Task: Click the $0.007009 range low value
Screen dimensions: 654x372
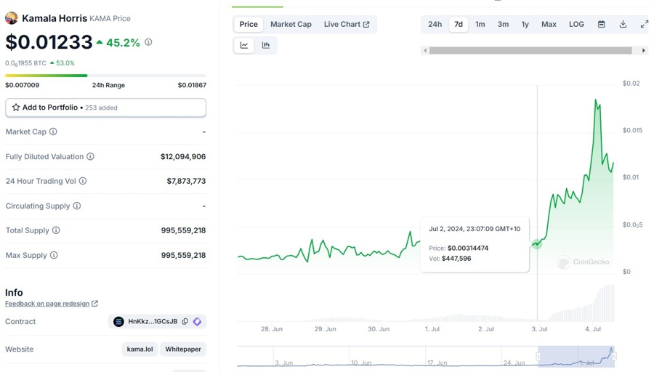Action: click(x=22, y=85)
